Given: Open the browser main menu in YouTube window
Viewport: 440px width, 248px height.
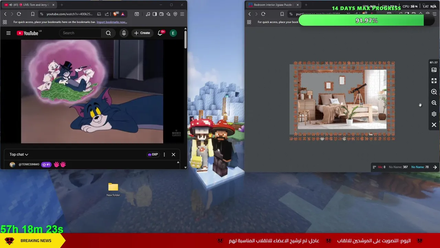Looking at the screenshot, I should pyautogui.click(x=182, y=14).
